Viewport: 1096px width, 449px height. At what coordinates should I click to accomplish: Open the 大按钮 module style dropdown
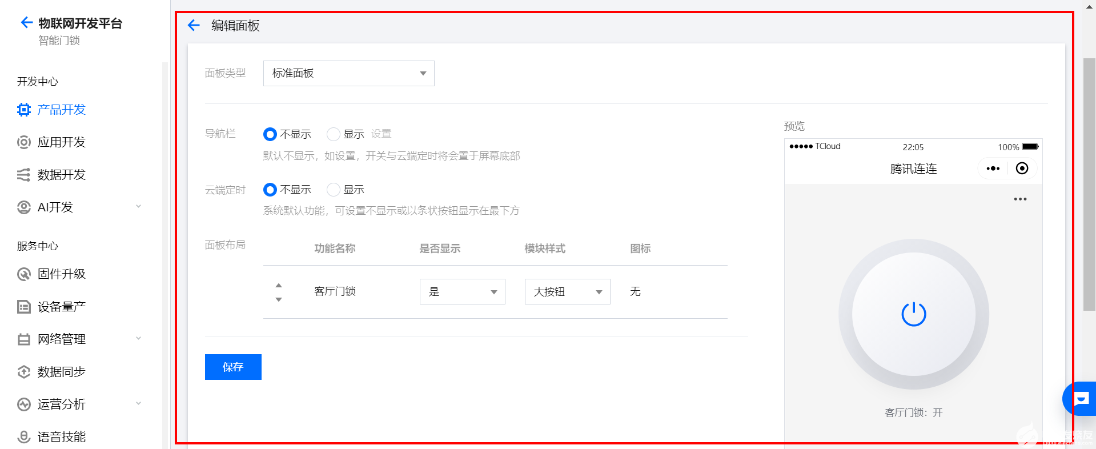567,292
